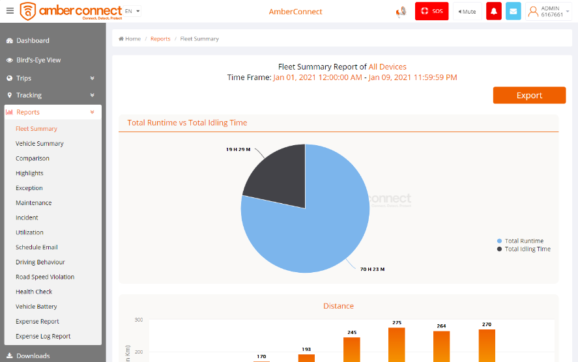The width and height of the screenshot is (578, 362).
Task: Toggle the Total Idling Time legend item
Action: tap(524, 249)
